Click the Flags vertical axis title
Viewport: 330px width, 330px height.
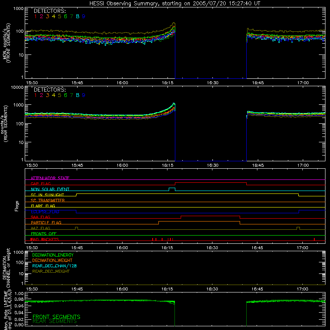tap(17, 206)
